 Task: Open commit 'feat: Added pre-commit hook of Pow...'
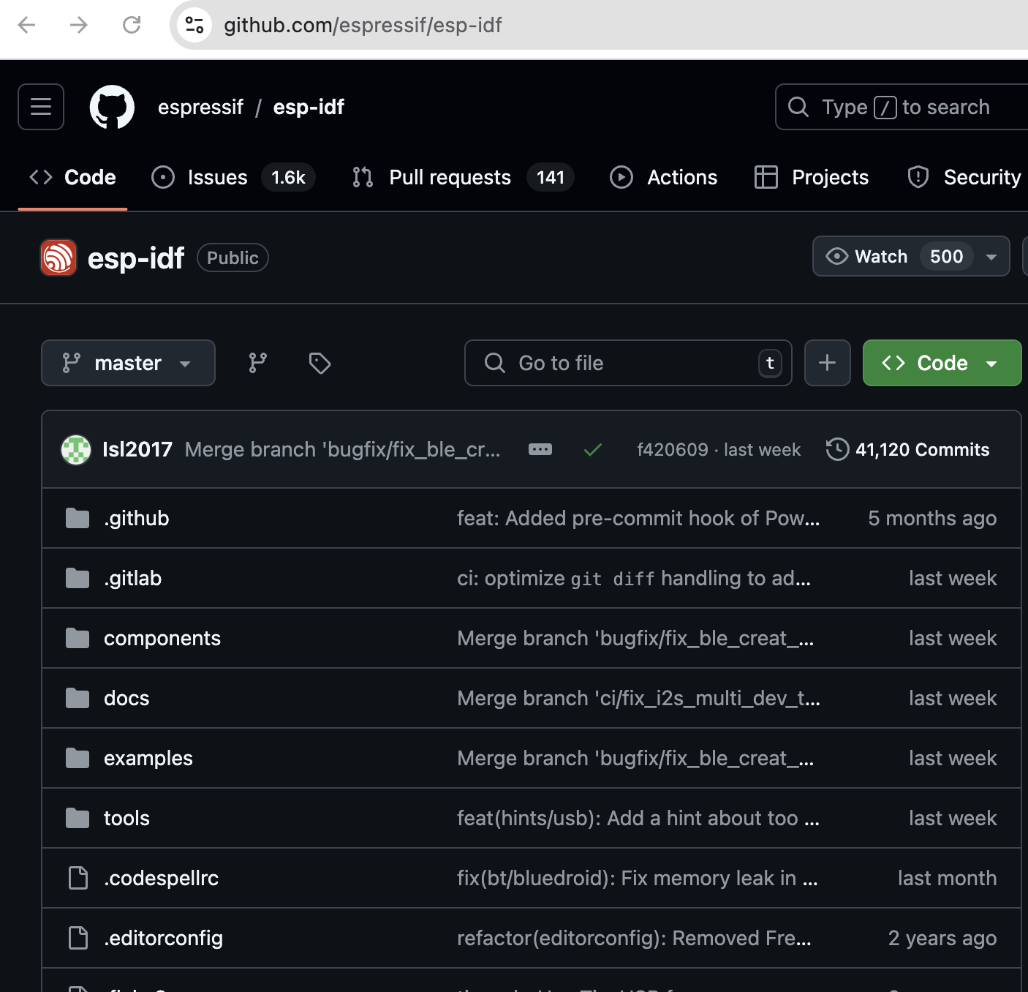638,518
